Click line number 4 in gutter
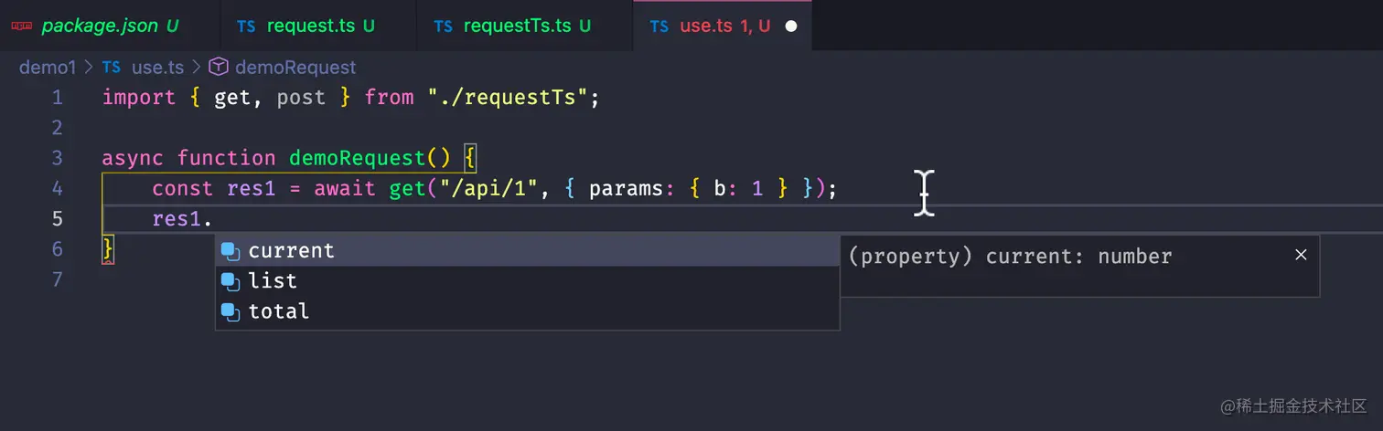The width and height of the screenshot is (1383, 431). pos(58,188)
